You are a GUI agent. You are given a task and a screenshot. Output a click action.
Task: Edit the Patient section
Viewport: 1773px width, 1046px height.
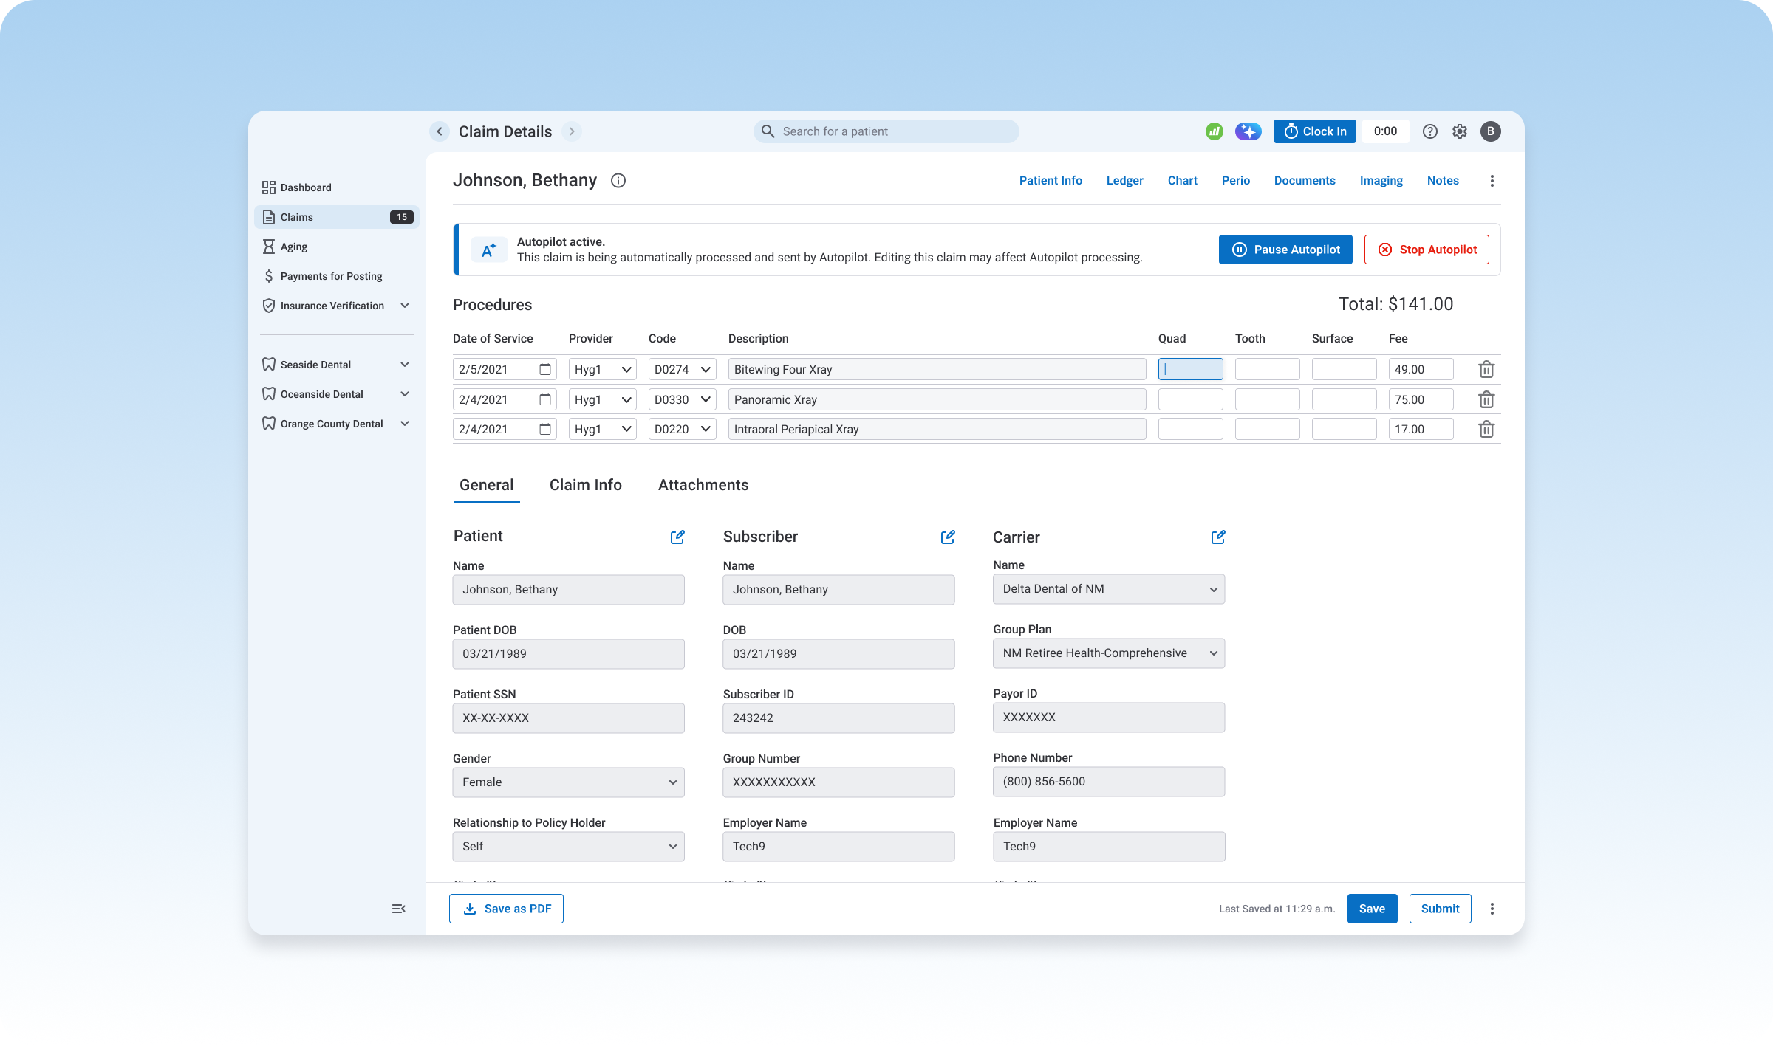[677, 537]
